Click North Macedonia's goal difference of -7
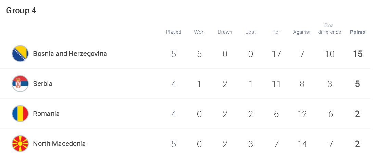The image size is (375, 161). [329, 144]
